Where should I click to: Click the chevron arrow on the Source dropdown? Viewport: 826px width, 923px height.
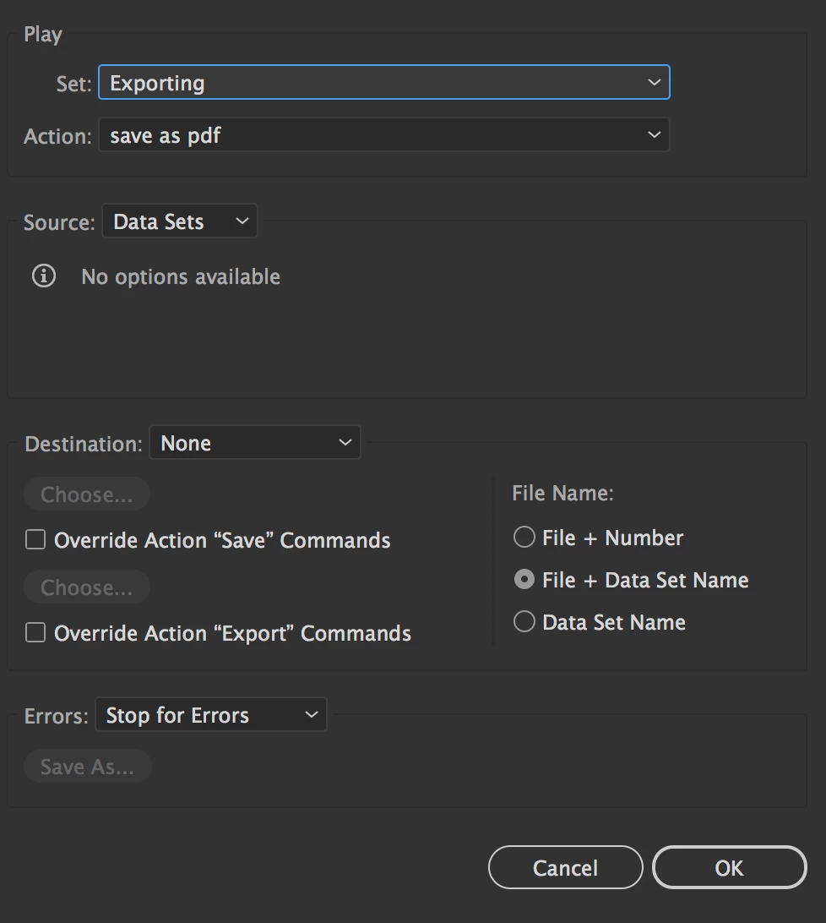242,221
